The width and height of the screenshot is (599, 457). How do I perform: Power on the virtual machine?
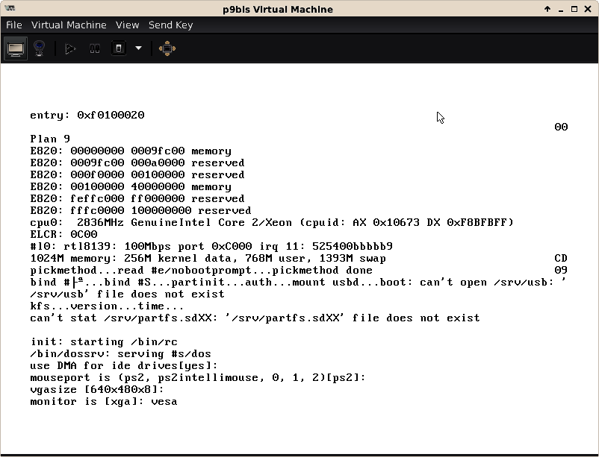click(x=70, y=48)
